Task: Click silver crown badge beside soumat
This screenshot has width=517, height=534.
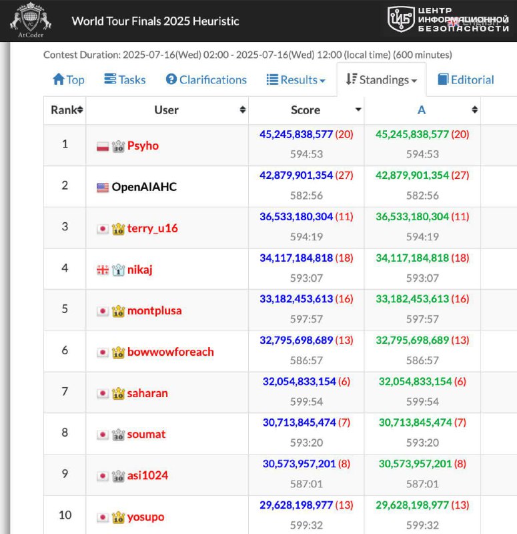Action: (119, 435)
